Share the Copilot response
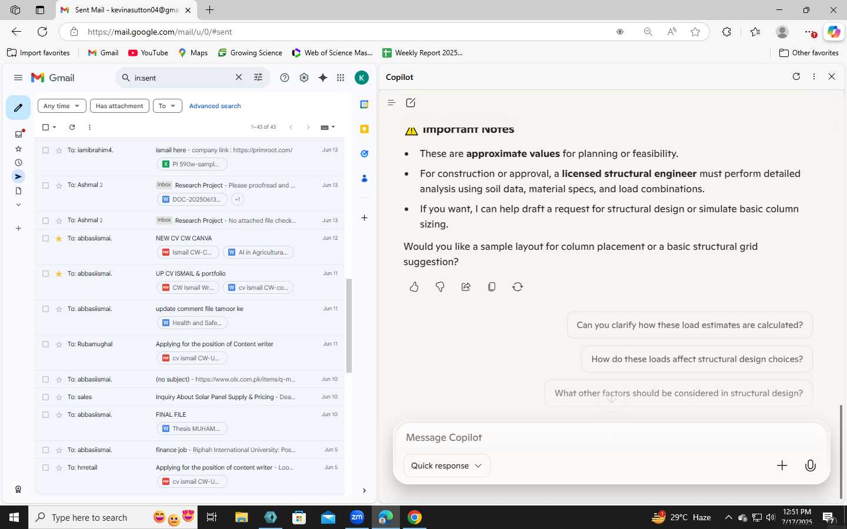Image resolution: width=847 pixels, height=529 pixels. pyautogui.click(x=466, y=287)
